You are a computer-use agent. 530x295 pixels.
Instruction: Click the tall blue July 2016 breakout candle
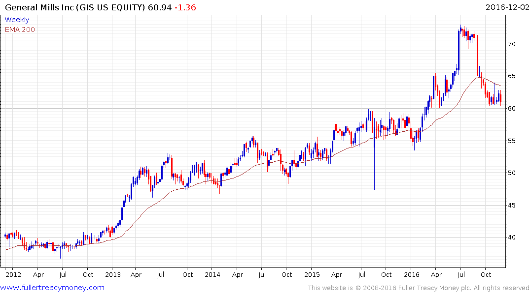click(x=459, y=52)
